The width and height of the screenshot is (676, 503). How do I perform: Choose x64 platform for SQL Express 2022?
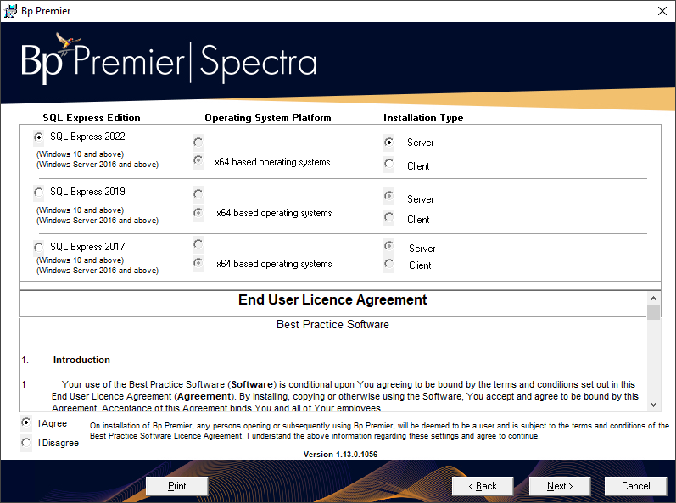click(198, 161)
